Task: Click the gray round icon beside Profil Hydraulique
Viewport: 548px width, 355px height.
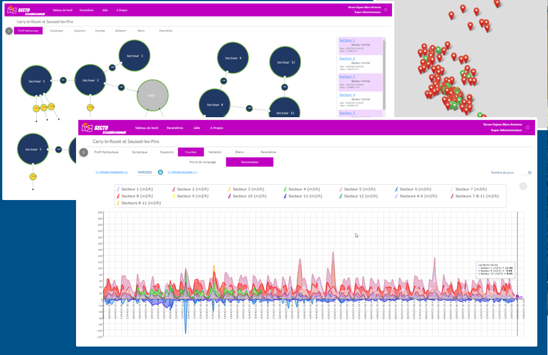Action: click(x=83, y=153)
